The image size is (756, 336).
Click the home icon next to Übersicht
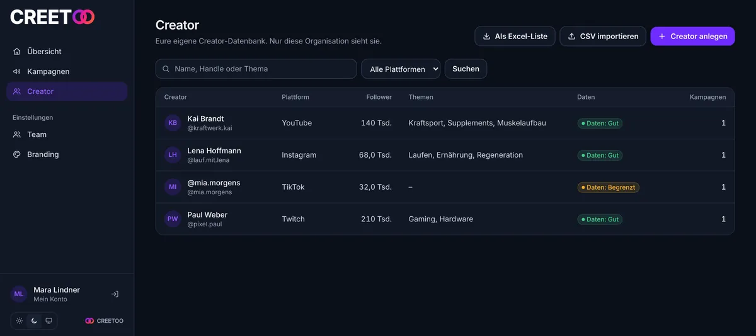[17, 52]
